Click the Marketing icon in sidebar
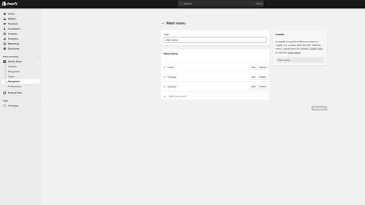The height and width of the screenshot is (205, 365). pos(5,44)
